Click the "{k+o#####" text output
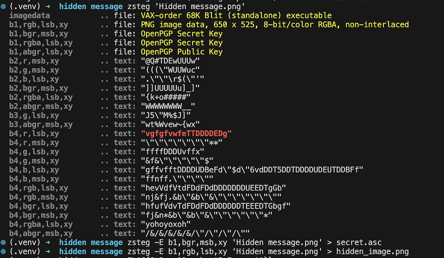 (166, 97)
